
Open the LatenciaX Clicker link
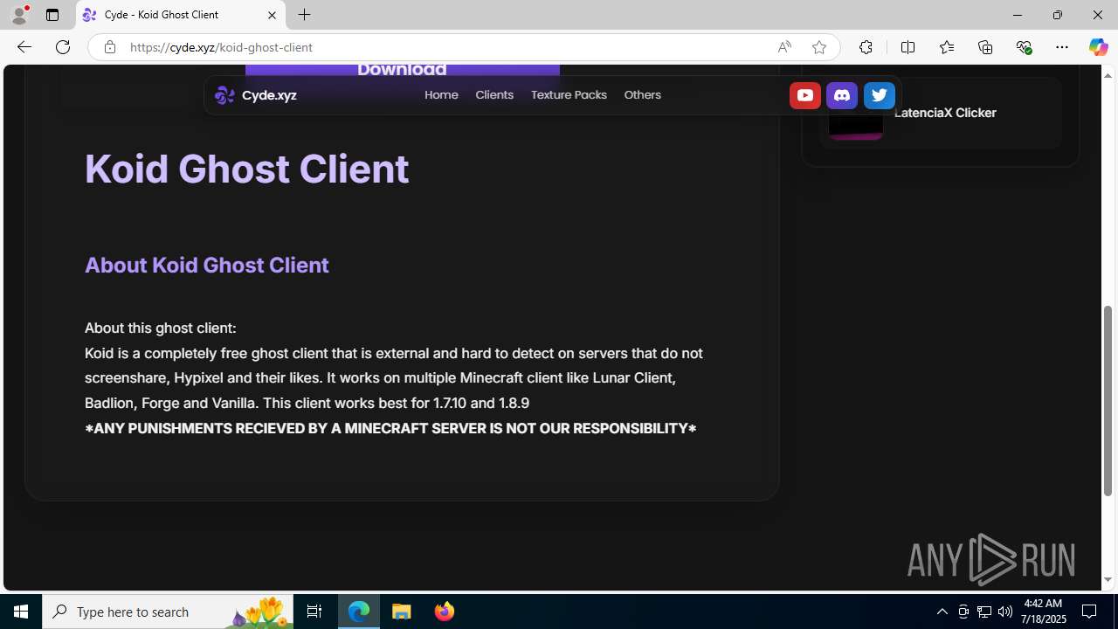click(x=945, y=113)
